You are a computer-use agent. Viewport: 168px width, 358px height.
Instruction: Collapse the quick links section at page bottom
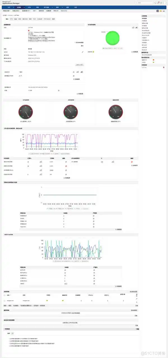[137, 329]
